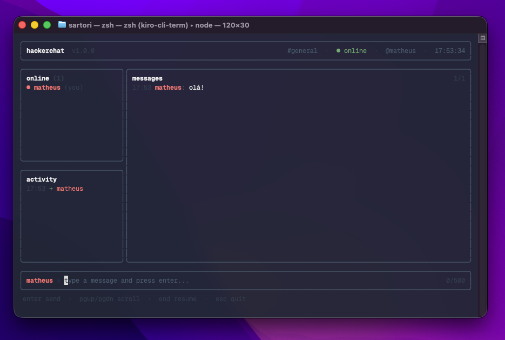The height and width of the screenshot is (340, 505).
Task: Select the '#general' channel label
Action: (302, 51)
